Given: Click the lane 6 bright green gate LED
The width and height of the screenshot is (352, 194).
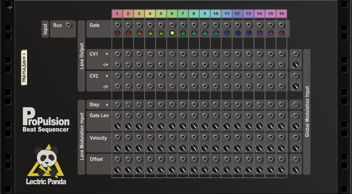Looking at the screenshot, I should pos(172,33).
